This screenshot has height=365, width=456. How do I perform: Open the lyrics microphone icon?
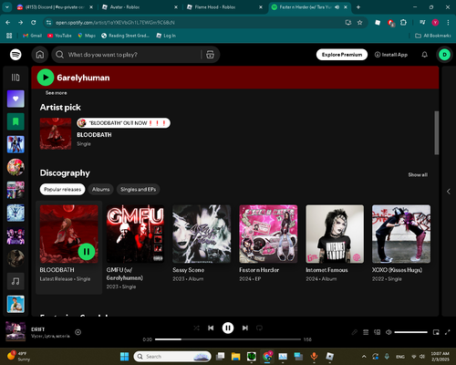click(354, 332)
